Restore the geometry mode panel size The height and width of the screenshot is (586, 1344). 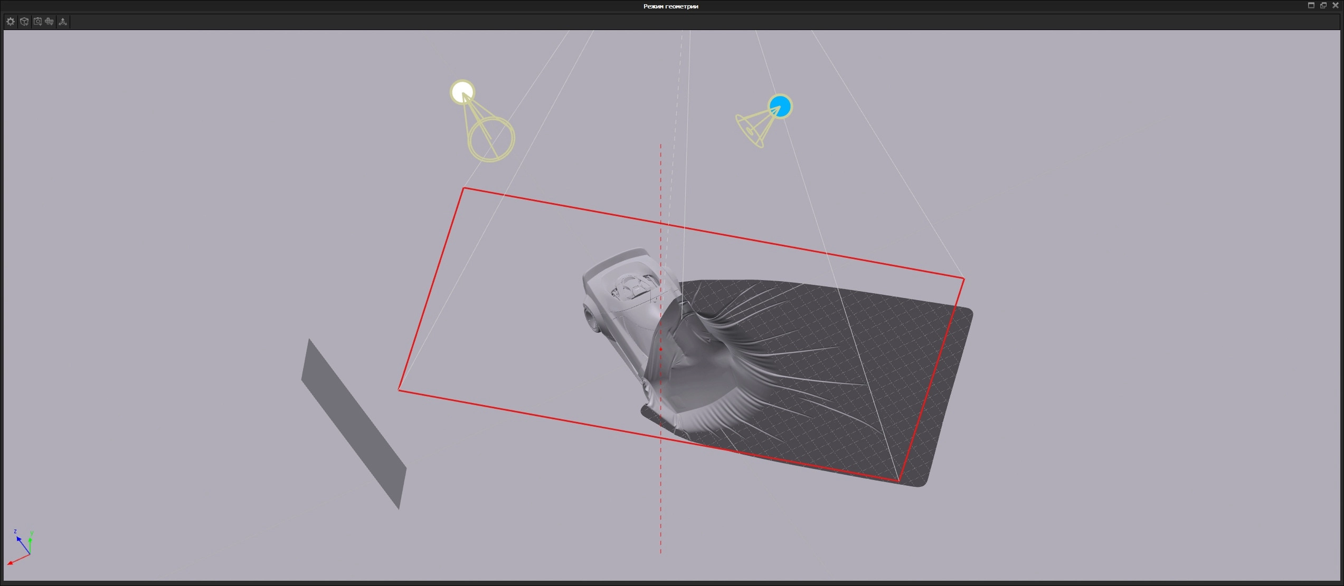[1323, 5]
